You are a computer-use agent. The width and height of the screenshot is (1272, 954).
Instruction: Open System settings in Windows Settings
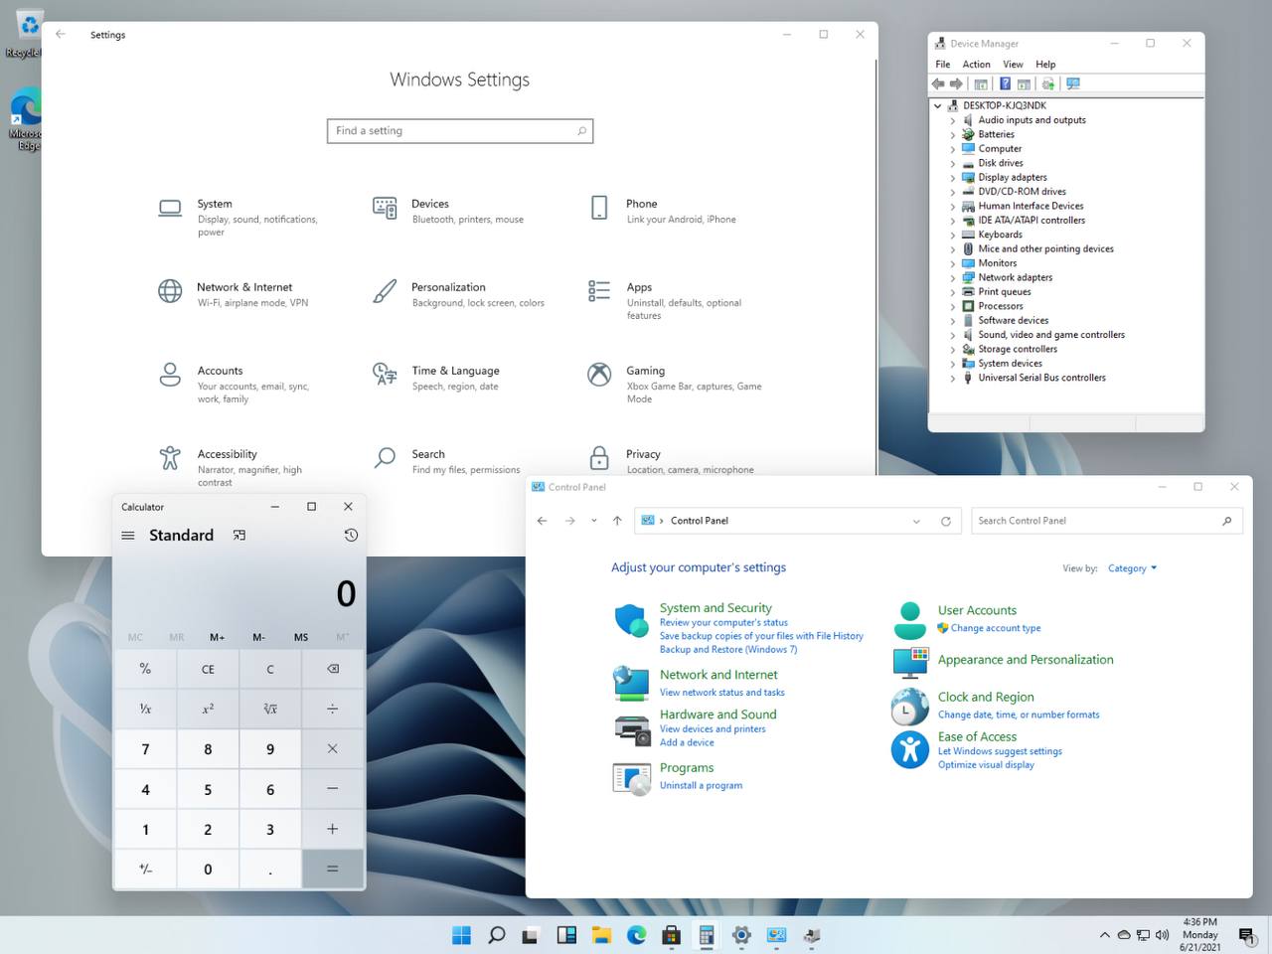(x=238, y=216)
